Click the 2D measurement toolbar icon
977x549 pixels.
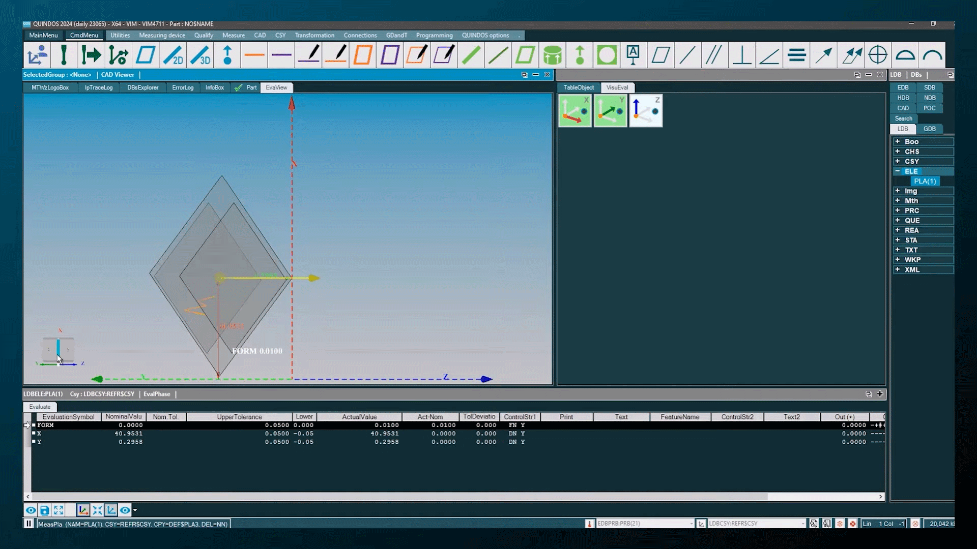pyautogui.click(x=173, y=55)
